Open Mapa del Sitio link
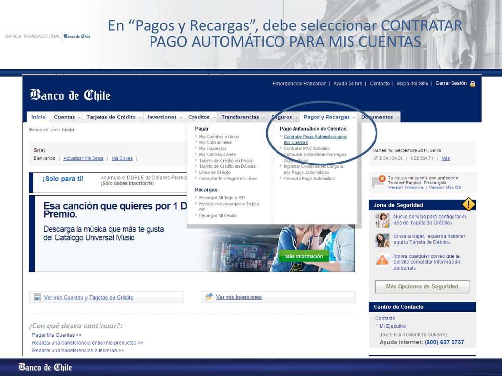The height and width of the screenshot is (376, 502). (x=412, y=83)
